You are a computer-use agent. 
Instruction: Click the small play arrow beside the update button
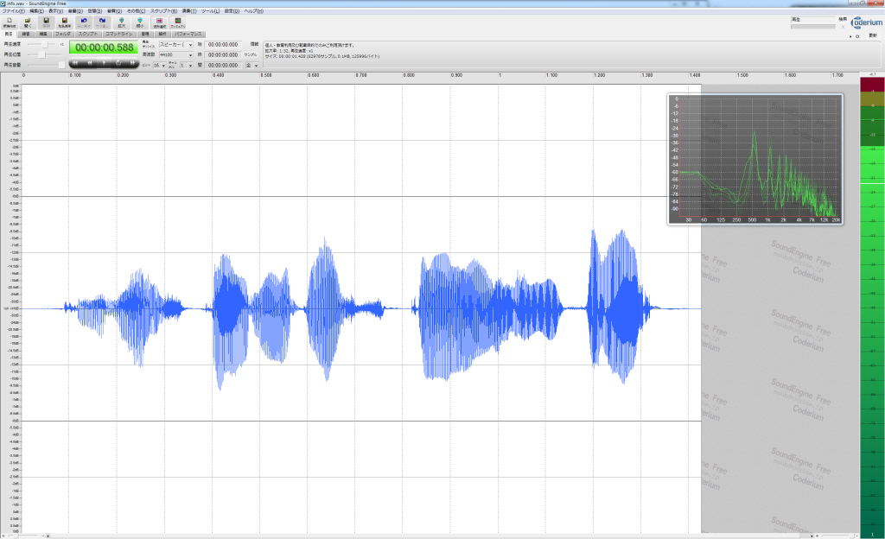[850, 36]
